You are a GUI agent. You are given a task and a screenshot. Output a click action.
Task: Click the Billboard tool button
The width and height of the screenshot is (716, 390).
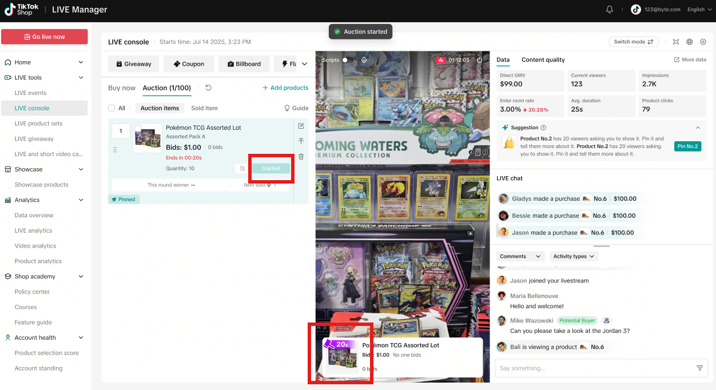pyautogui.click(x=244, y=64)
